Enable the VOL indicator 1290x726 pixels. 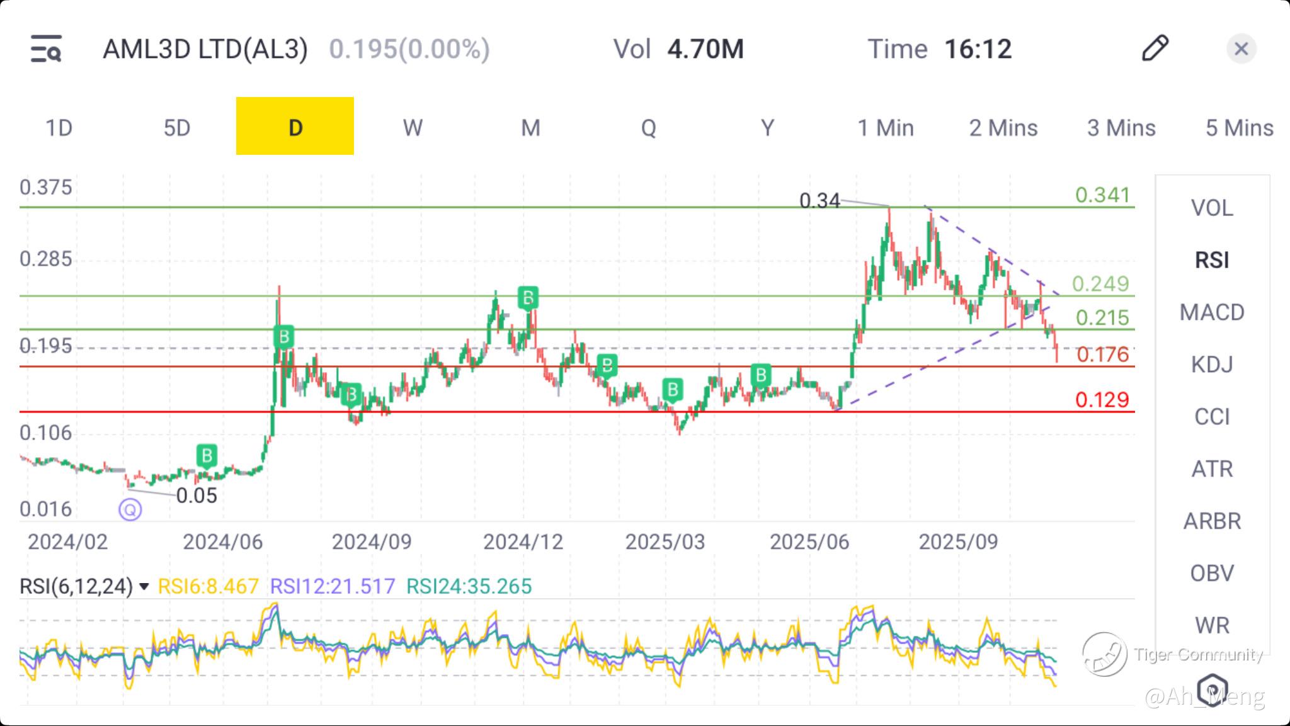[x=1211, y=208]
